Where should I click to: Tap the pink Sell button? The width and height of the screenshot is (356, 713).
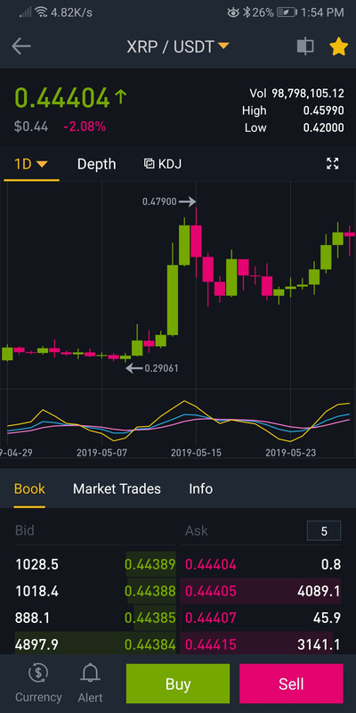[x=291, y=684]
